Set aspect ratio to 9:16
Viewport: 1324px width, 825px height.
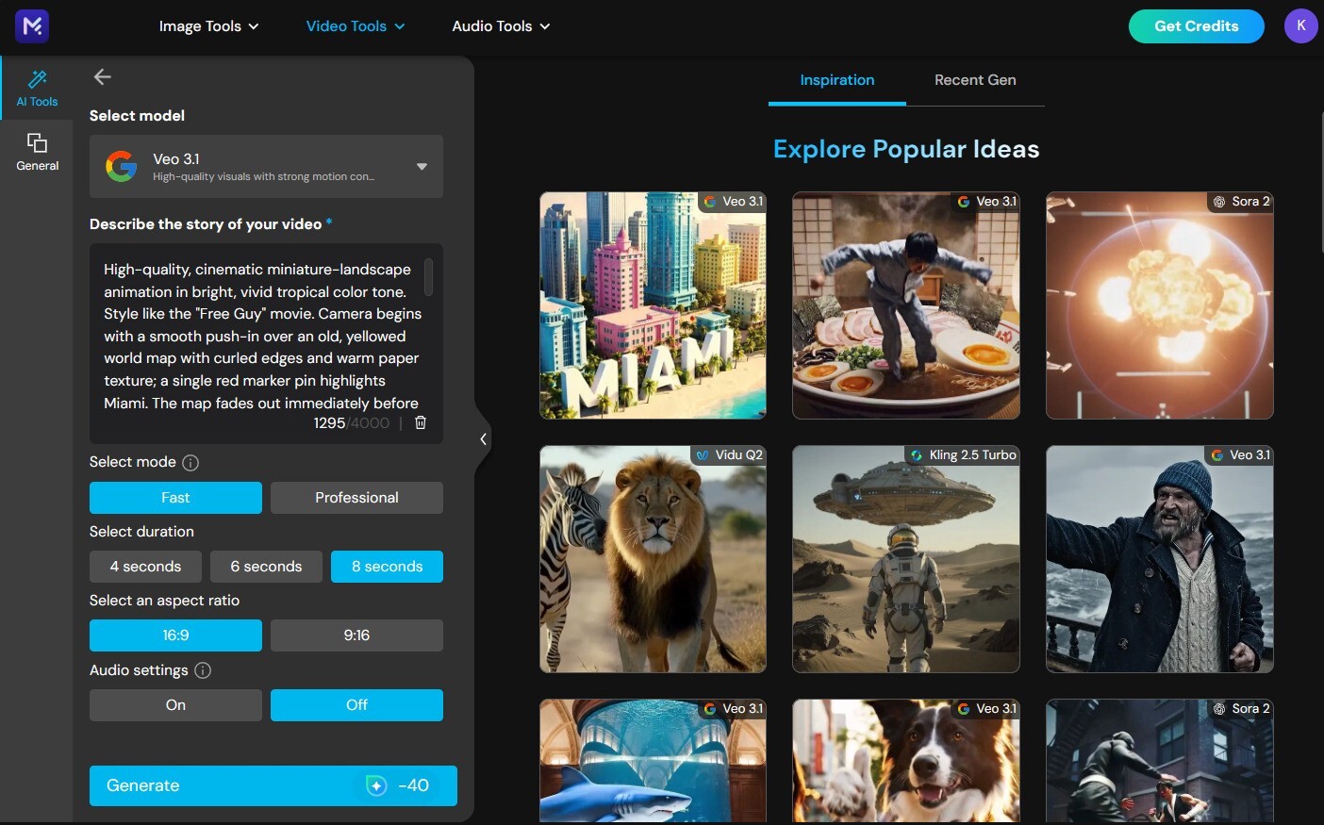(x=356, y=635)
